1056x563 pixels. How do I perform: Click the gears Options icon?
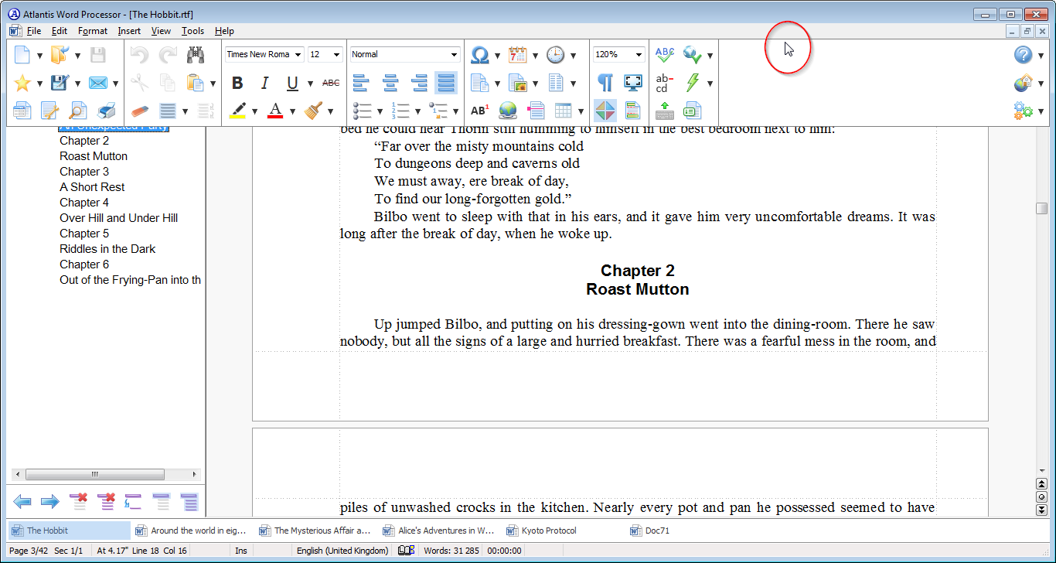coord(1024,111)
